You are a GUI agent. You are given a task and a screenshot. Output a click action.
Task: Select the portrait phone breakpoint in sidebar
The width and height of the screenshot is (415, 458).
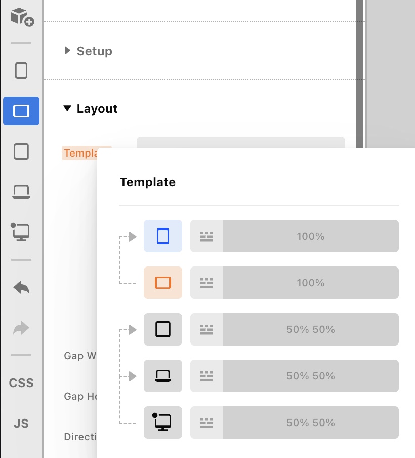[x=21, y=70]
